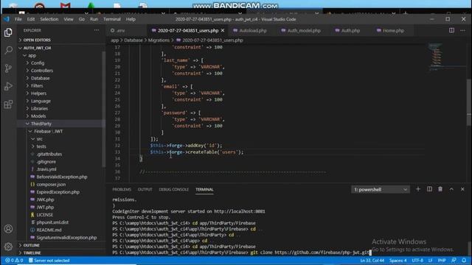Click the VS Code logo icon

click(7, 19)
